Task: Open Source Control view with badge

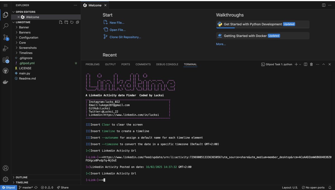Action: [5, 37]
